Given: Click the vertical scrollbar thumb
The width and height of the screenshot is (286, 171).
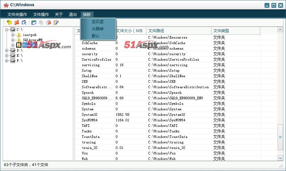Looking at the screenshot, I should tap(280, 137).
